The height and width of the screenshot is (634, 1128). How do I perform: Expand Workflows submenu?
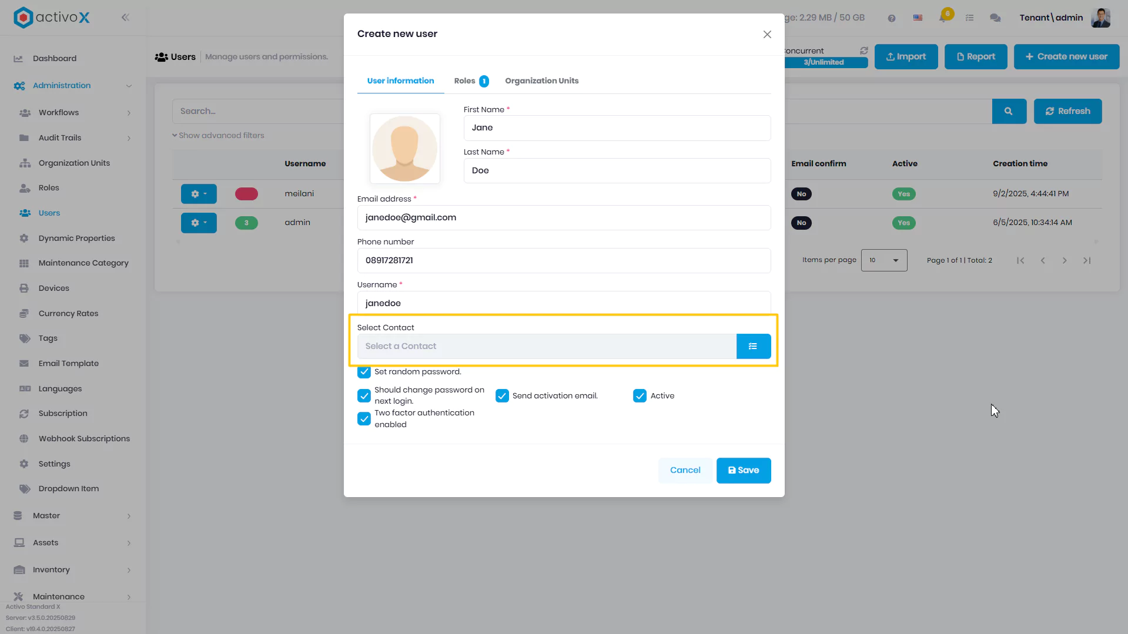129,113
